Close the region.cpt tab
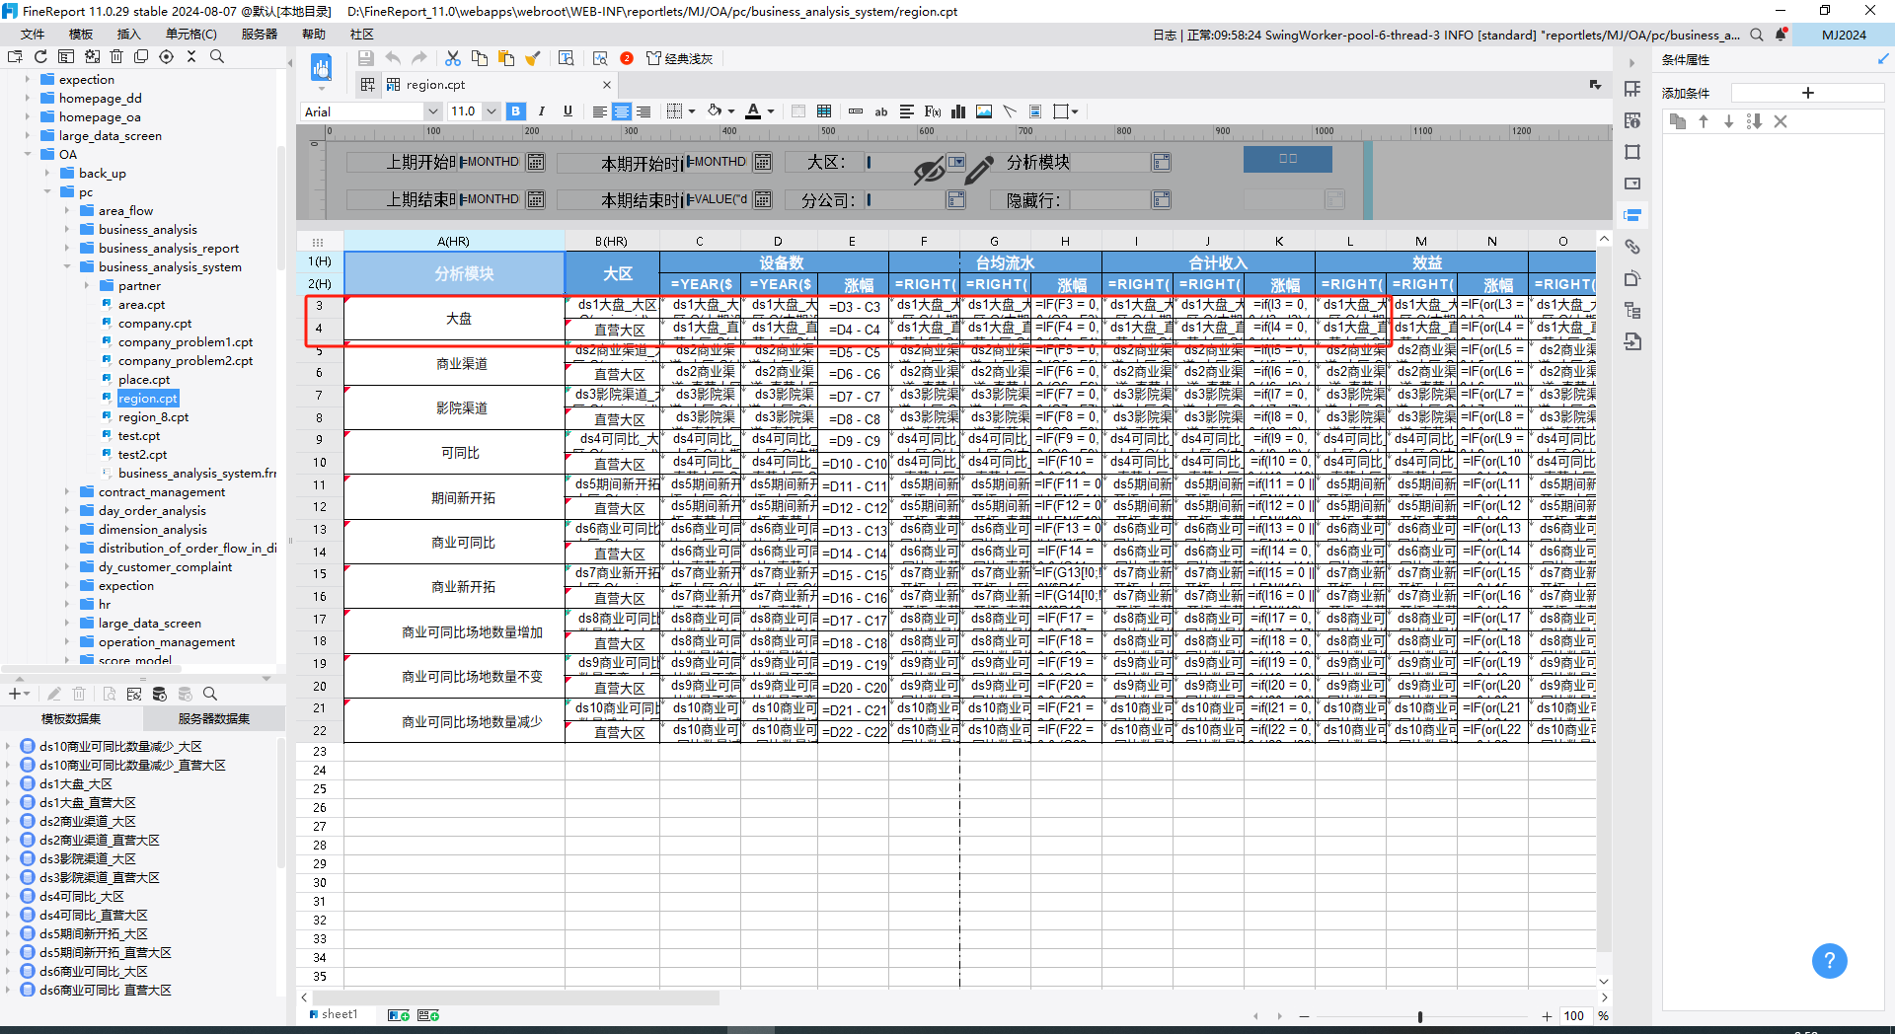Screen dimensions: 1895x1034 point(607,85)
